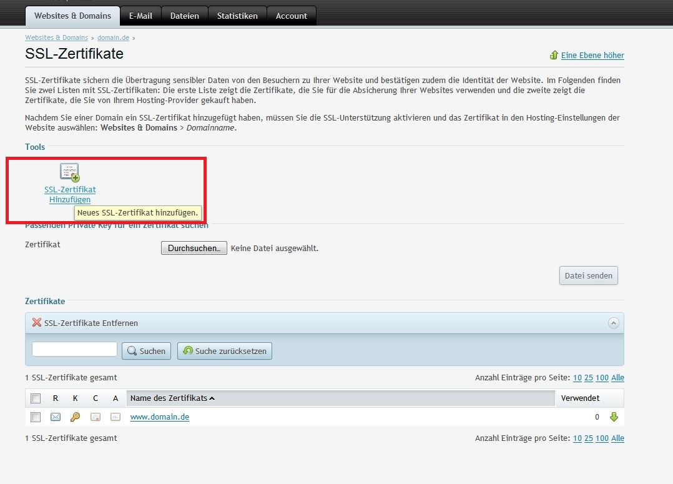Click the green download arrow for www.domain.de
Image resolution: width=673 pixels, height=484 pixels.
click(x=613, y=417)
